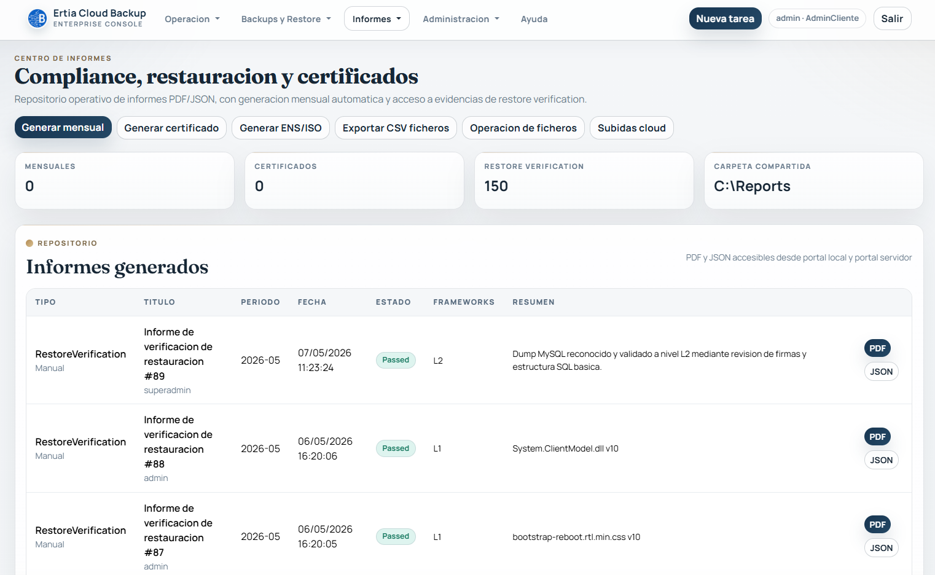Click the Passed status badge of report #88
935x575 pixels.
tap(396, 448)
